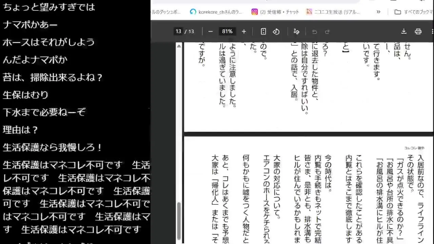Click the PDF scrollbar up arrow
Screen dimensions: 434x244
179,46
